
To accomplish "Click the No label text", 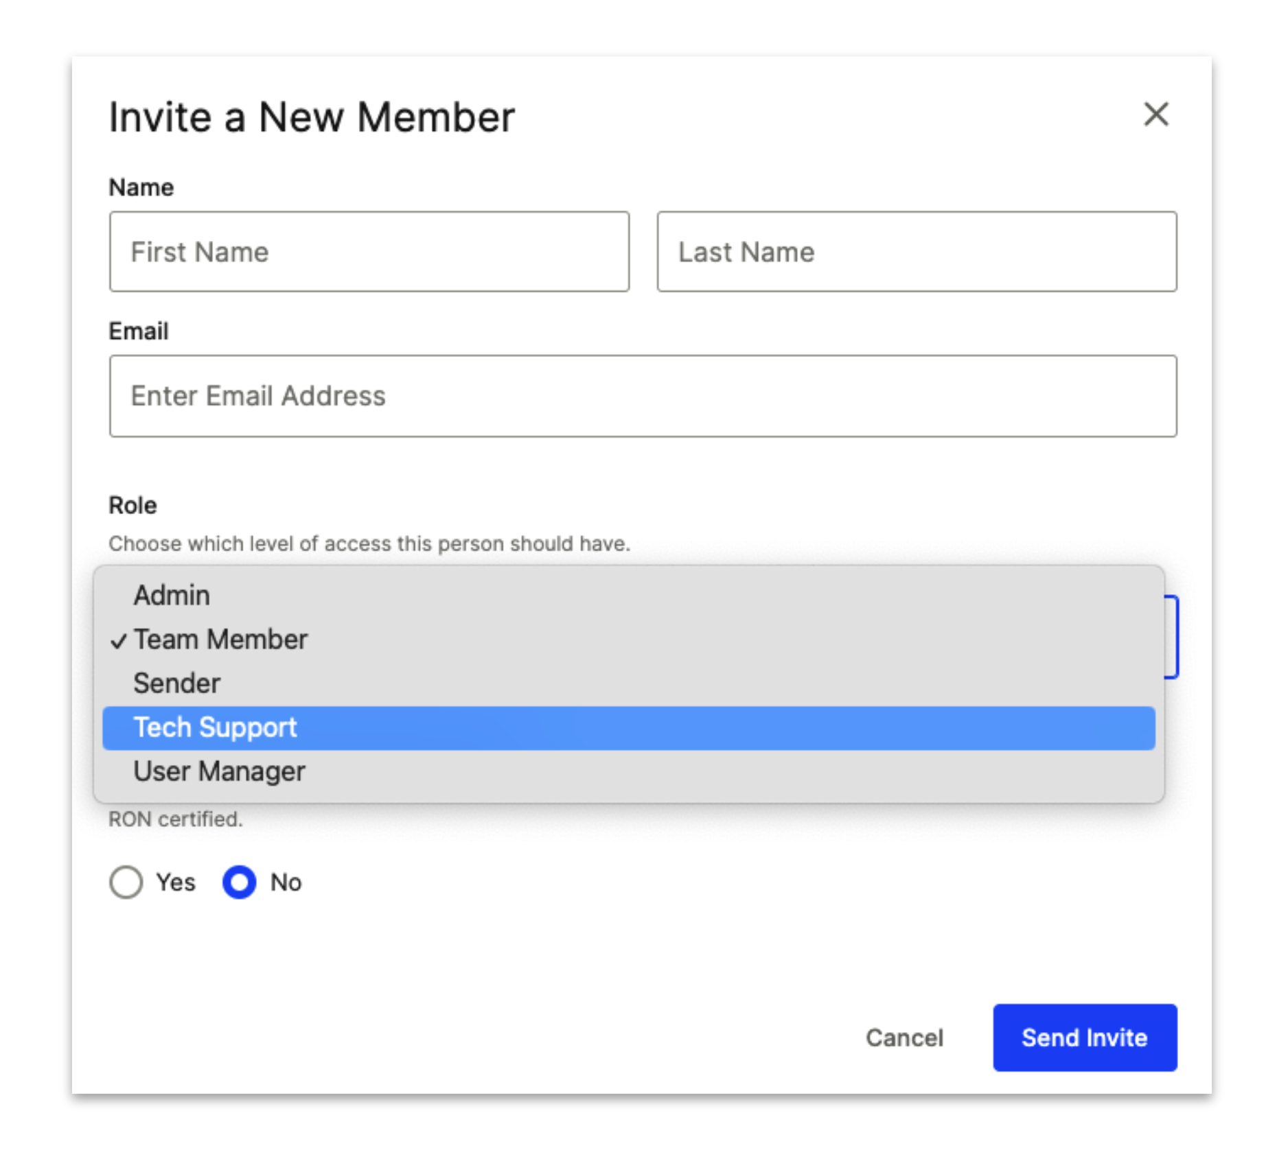I will (x=286, y=882).
